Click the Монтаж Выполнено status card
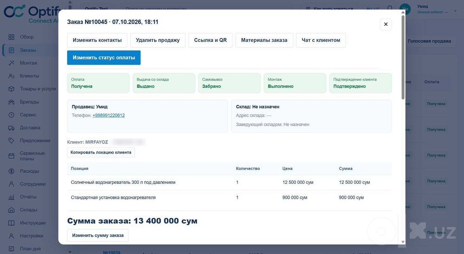The image size is (464, 254). [295, 83]
